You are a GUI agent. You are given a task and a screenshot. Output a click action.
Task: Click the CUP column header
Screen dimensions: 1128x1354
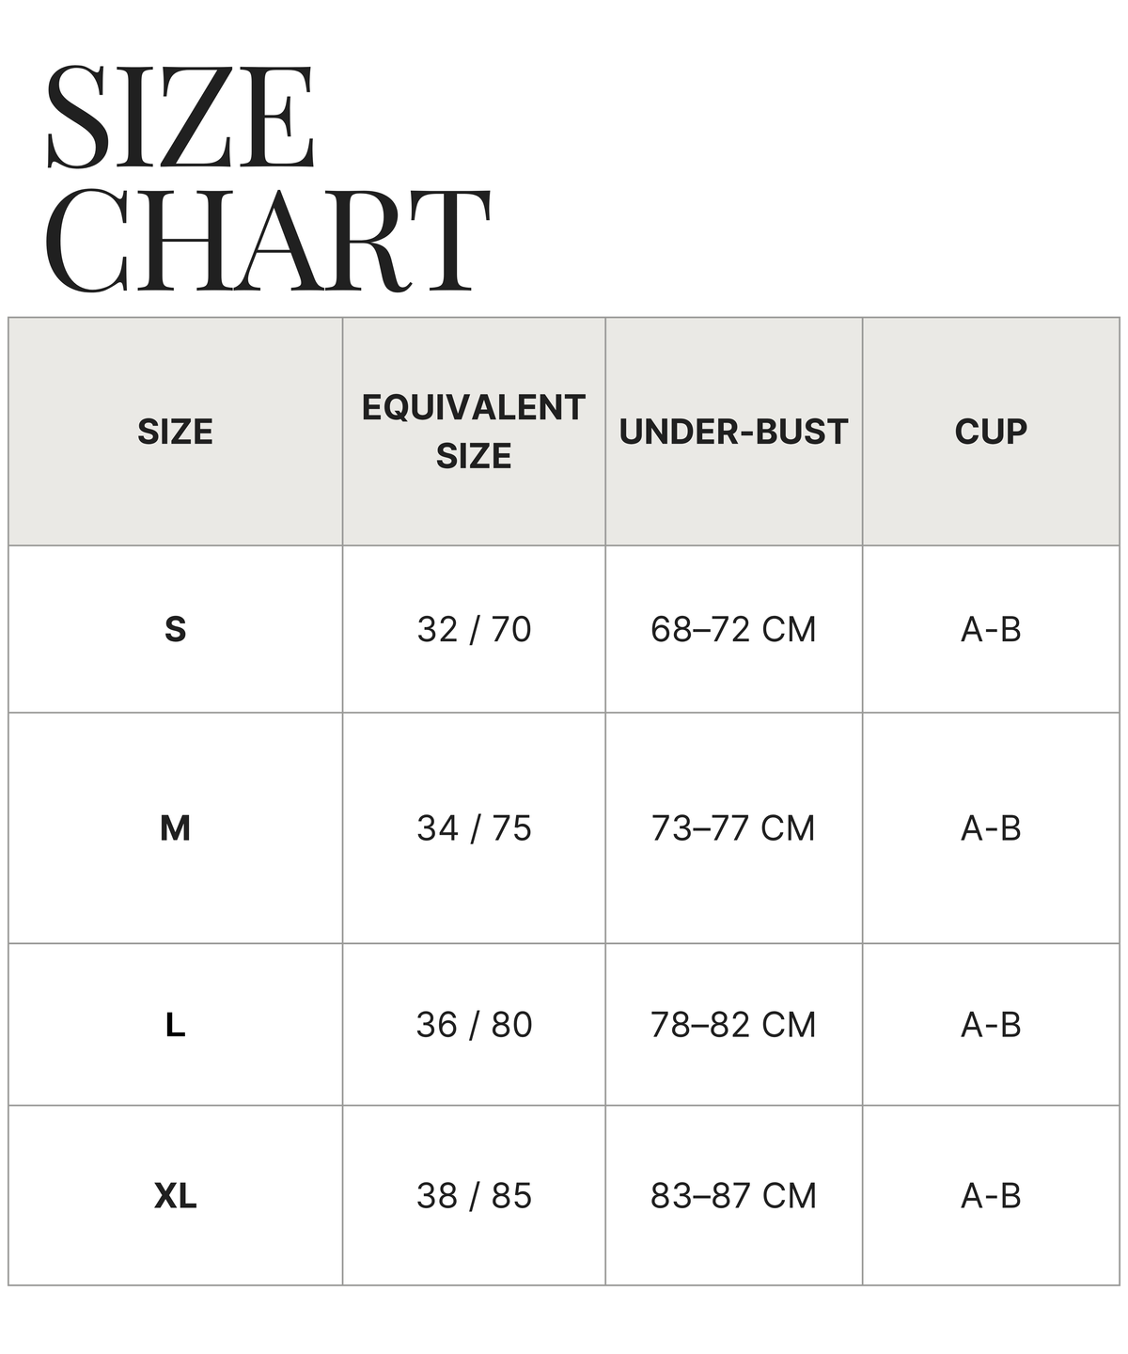point(991,432)
